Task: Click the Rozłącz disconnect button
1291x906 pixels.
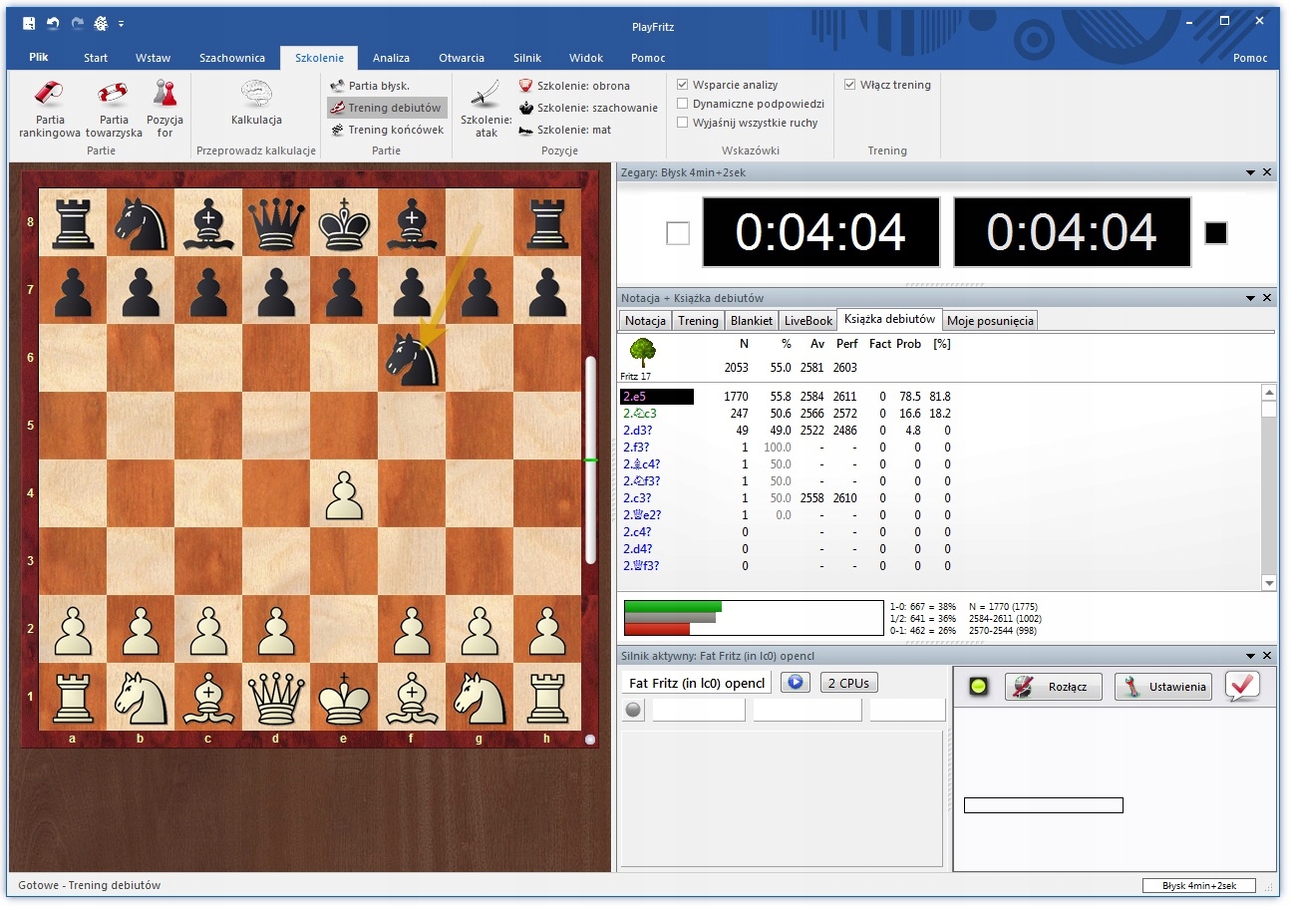Action: (x=1053, y=687)
